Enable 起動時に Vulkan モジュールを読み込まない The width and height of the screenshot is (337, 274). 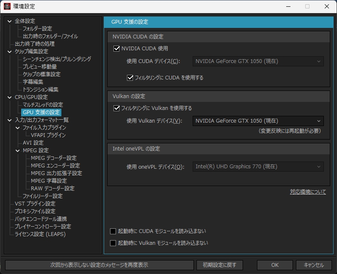113,243
